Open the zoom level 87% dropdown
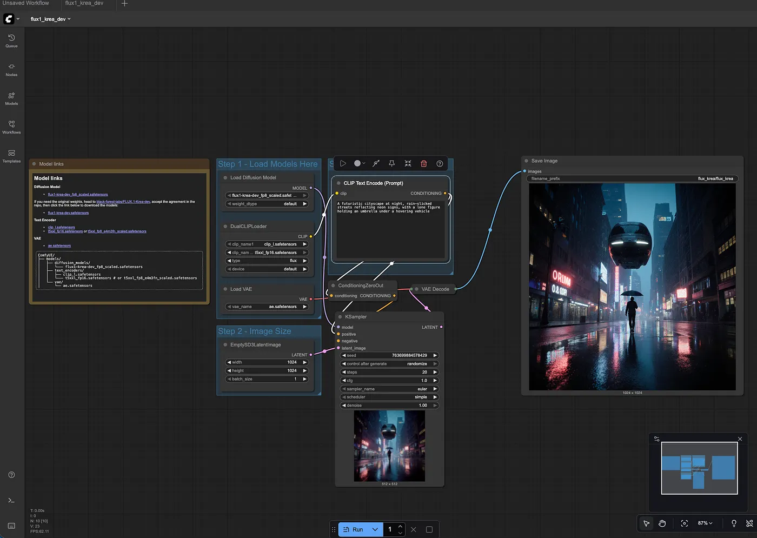 tap(703, 523)
